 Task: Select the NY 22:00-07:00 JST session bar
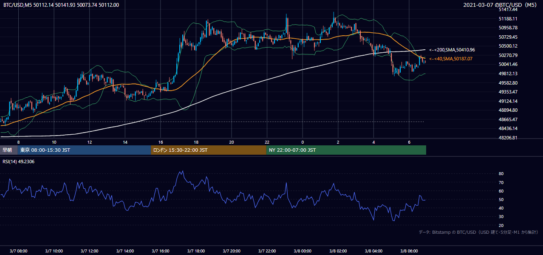tap(346, 150)
